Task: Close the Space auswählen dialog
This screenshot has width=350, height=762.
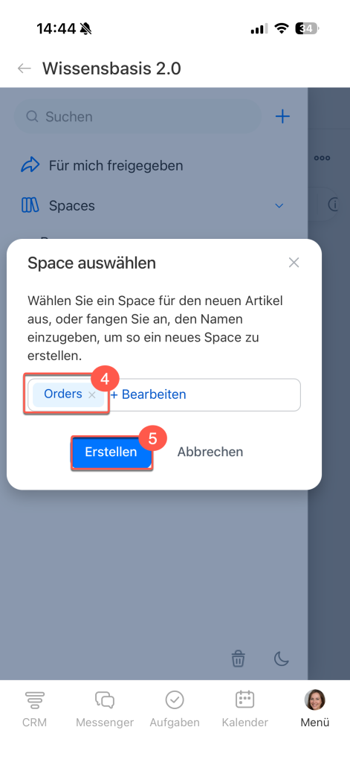Action: pyautogui.click(x=294, y=263)
